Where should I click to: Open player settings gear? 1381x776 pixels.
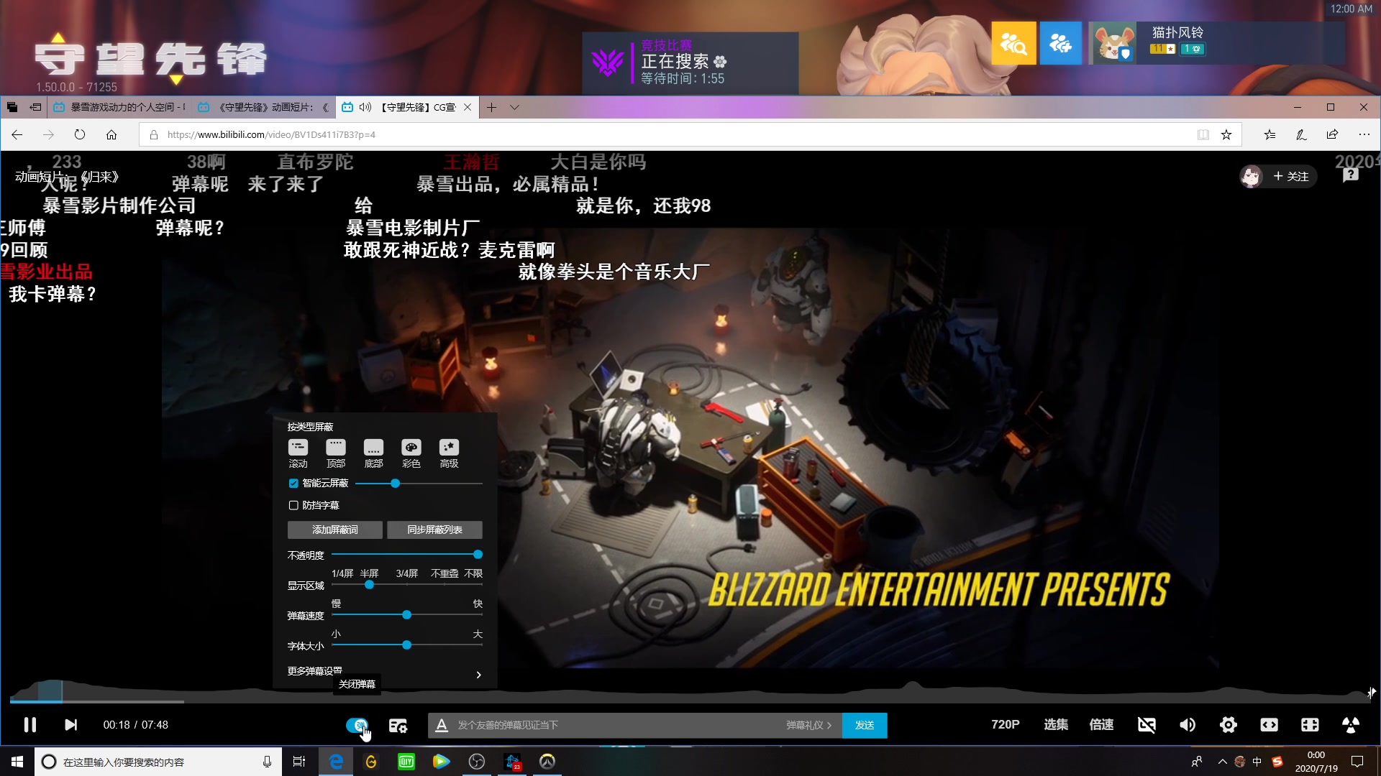click(x=1229, y=725)
